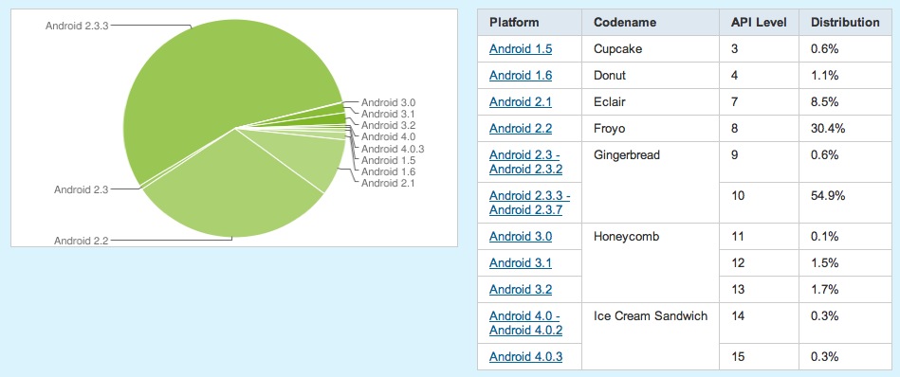Open the Android 3.1 platform link
This screenshot has width=900, height=377.
coord(521,263)
